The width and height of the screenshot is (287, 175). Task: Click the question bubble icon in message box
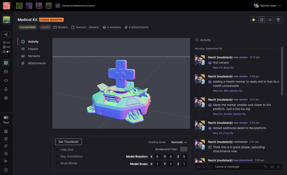click(x=204, y=167)
